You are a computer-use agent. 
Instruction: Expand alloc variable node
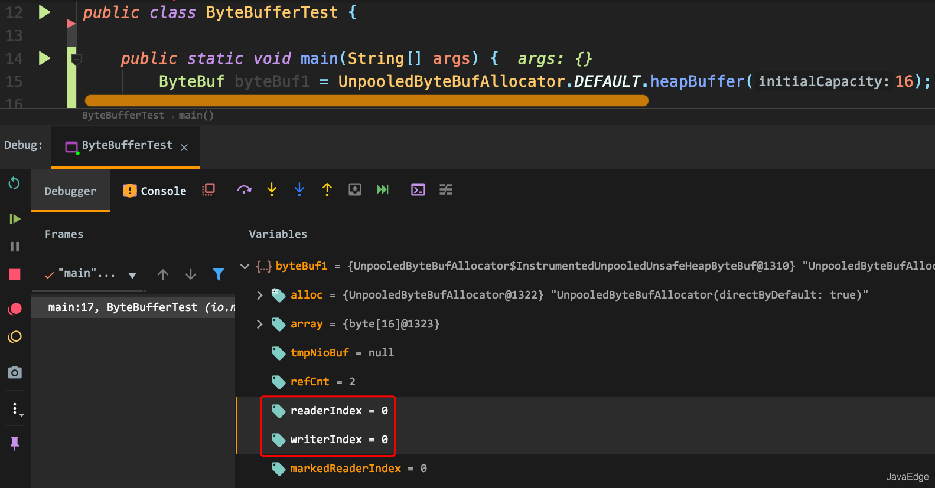pyautogui.click(x=259, y=295)
